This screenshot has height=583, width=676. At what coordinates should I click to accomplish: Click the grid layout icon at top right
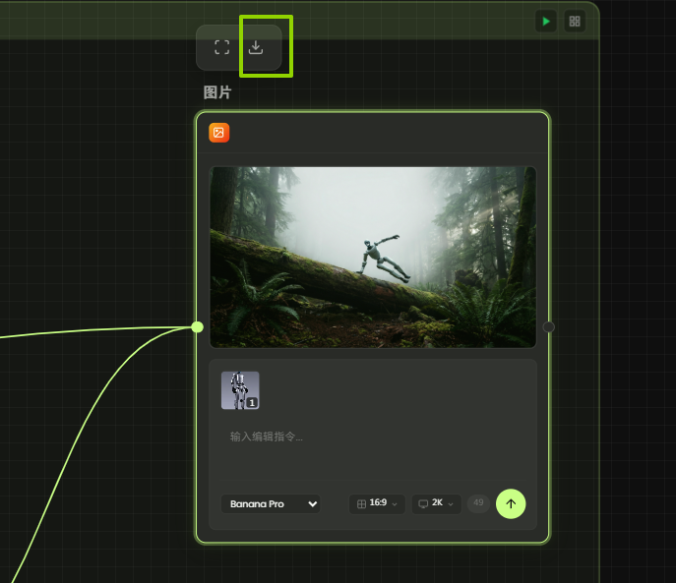(x=575, y=21)
